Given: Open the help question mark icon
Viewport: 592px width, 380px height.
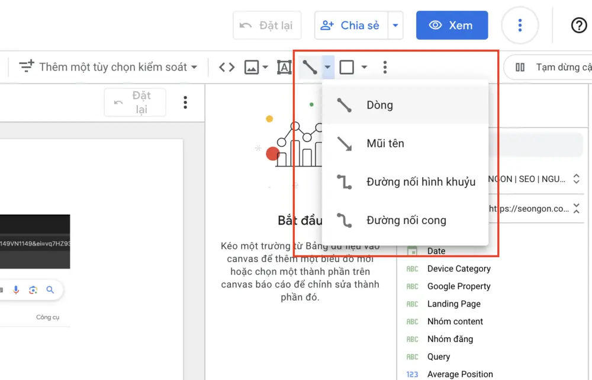Looking at the screenshot, I should pos(579,25).
